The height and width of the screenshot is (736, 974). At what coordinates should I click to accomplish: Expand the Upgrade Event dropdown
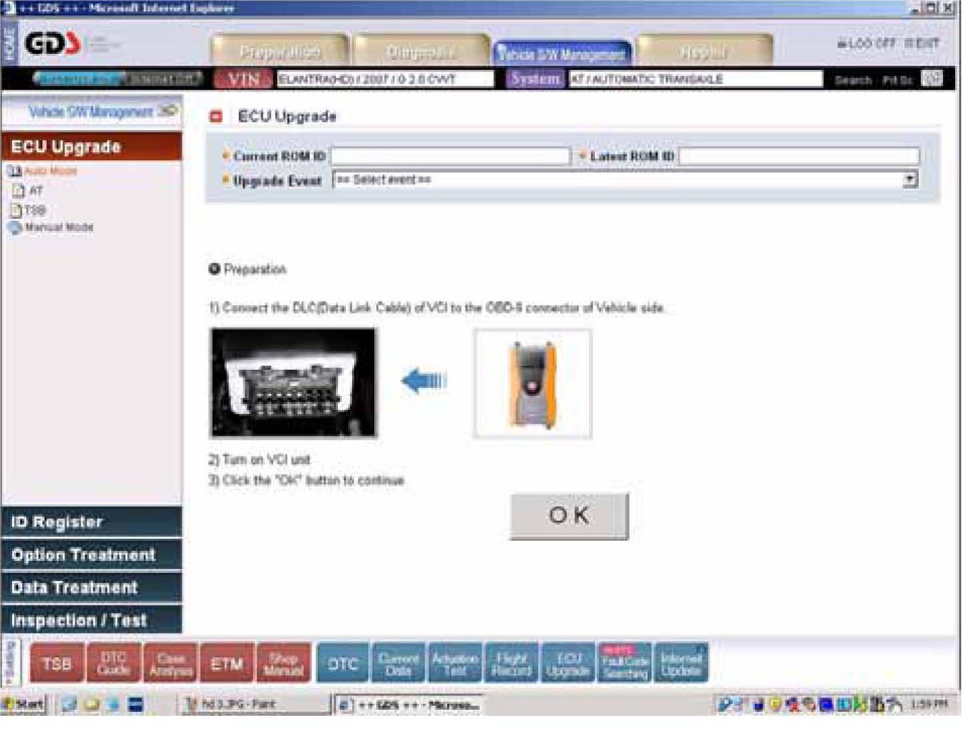(910, 180)
